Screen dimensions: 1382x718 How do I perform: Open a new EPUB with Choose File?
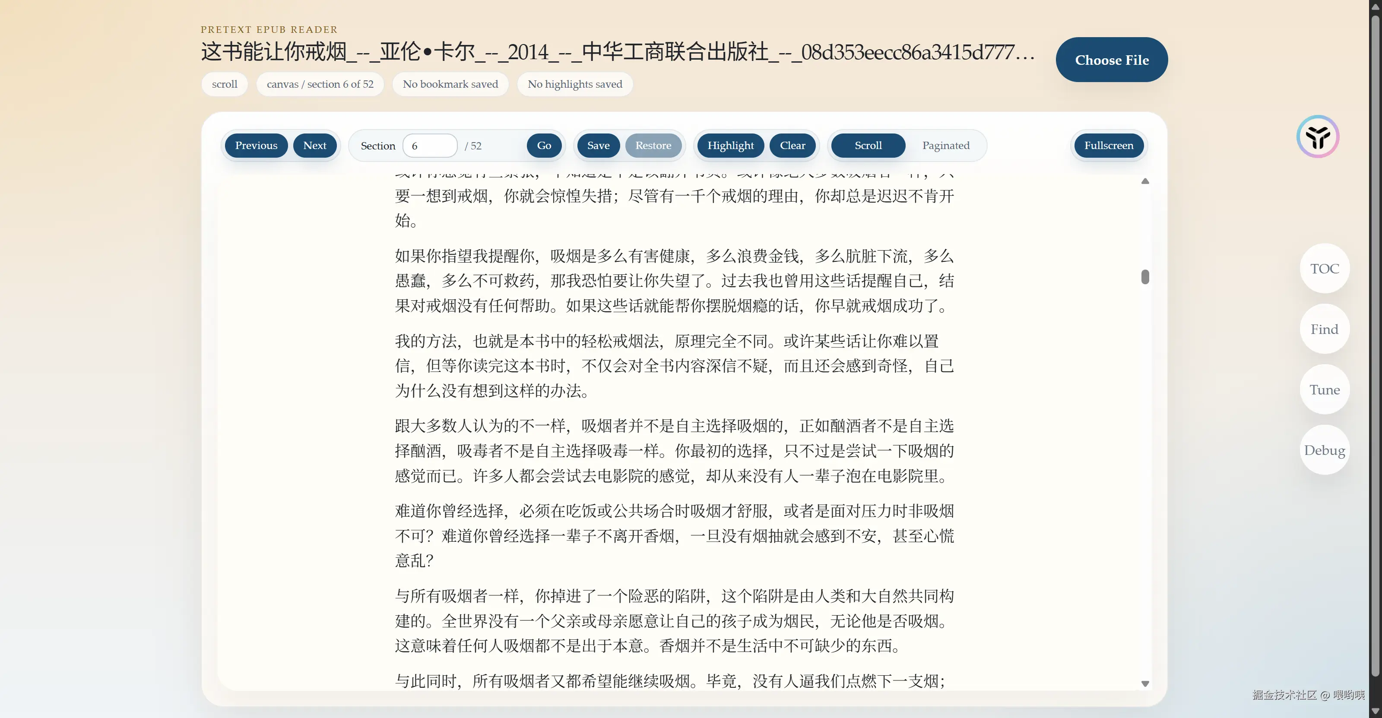click(x=1112, y=60)
